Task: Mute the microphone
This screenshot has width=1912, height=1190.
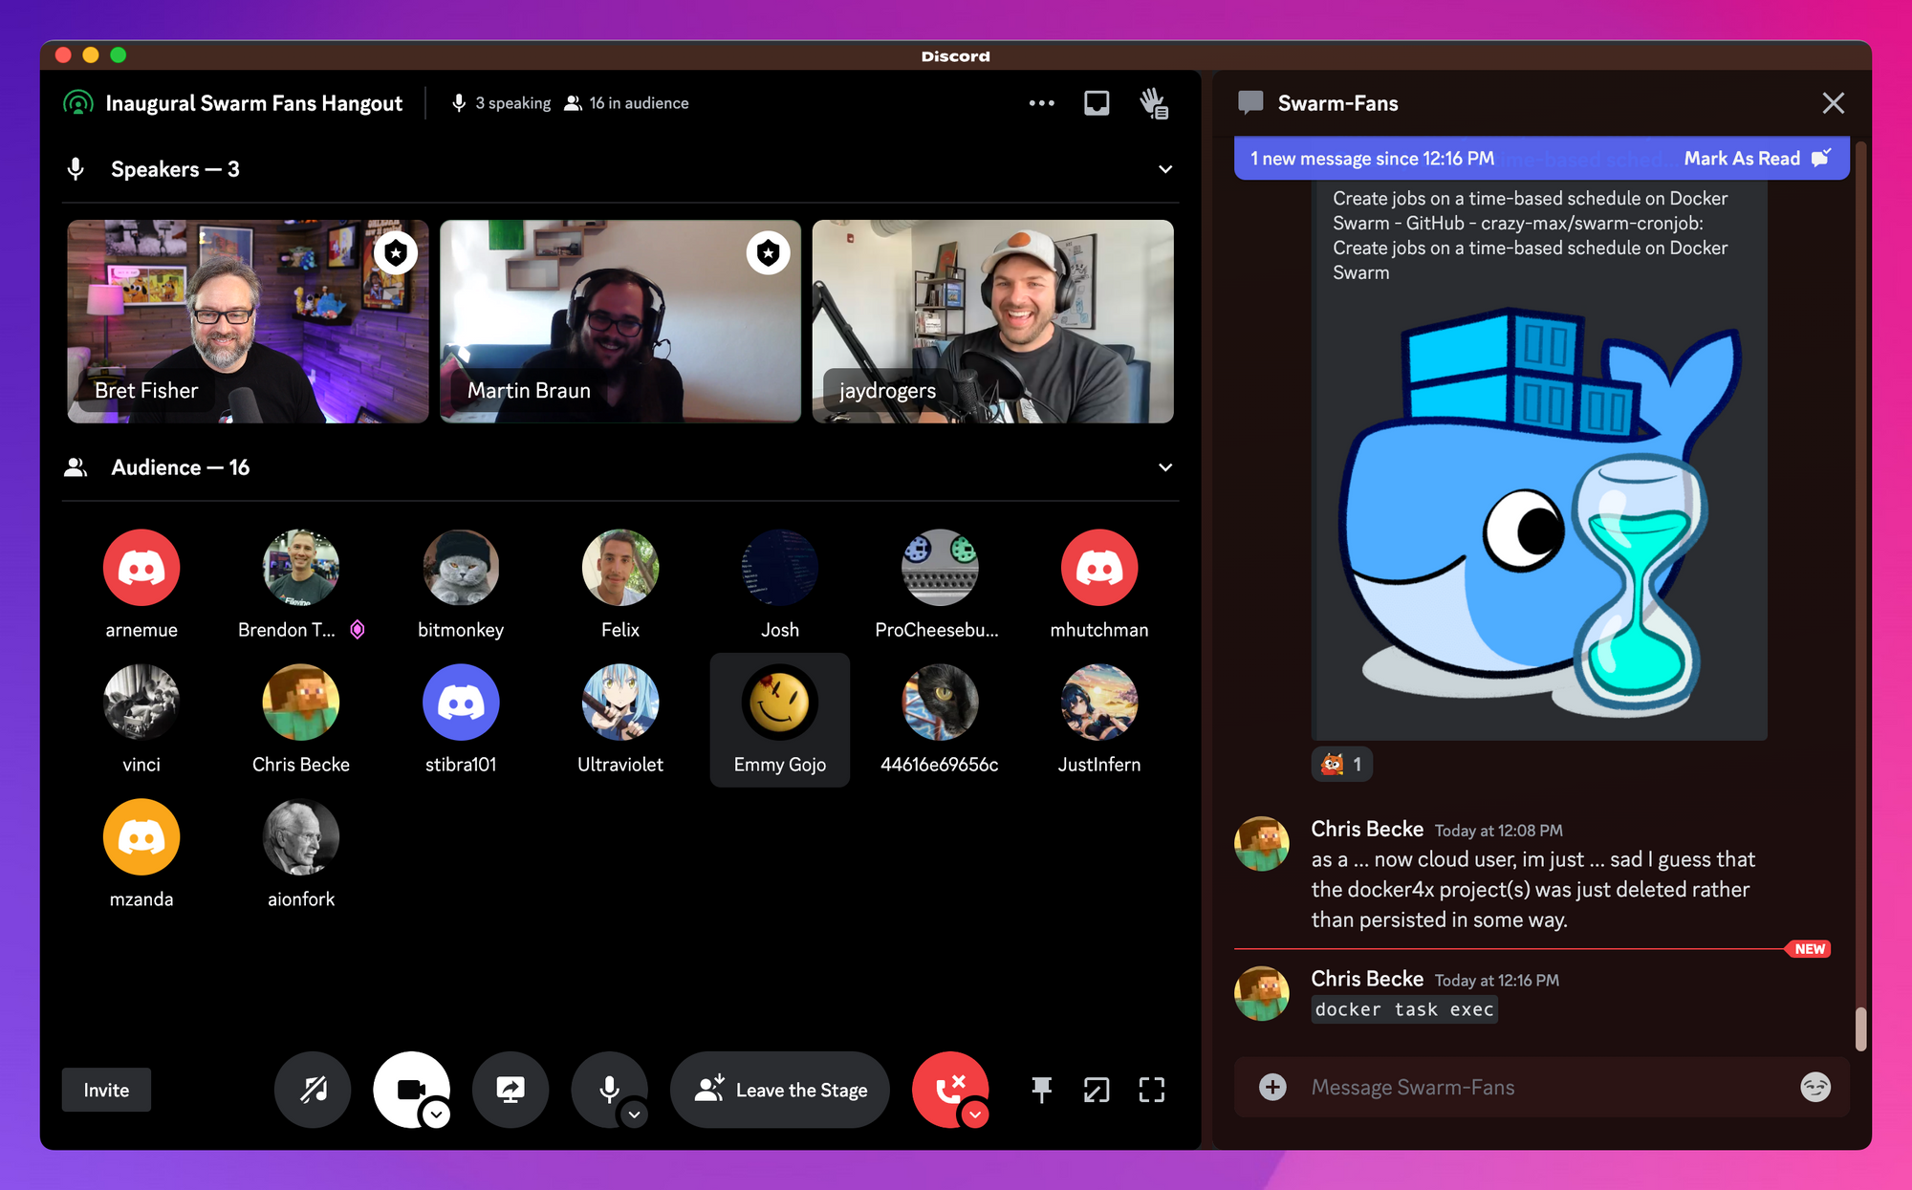Action: pos(607,1088)
